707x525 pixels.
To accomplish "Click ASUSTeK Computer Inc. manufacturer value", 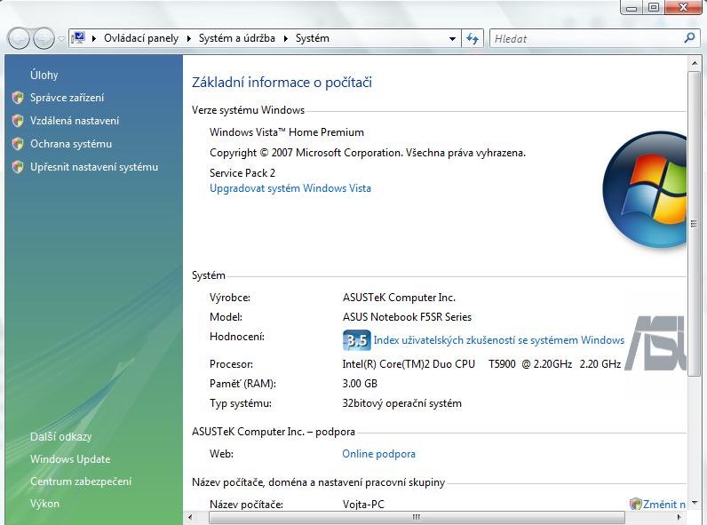I will 399,298.
